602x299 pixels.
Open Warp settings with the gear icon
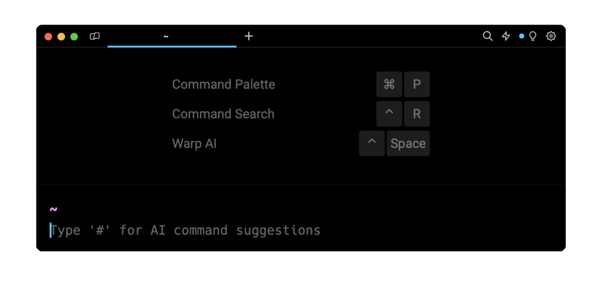click(x=551, y=36)
